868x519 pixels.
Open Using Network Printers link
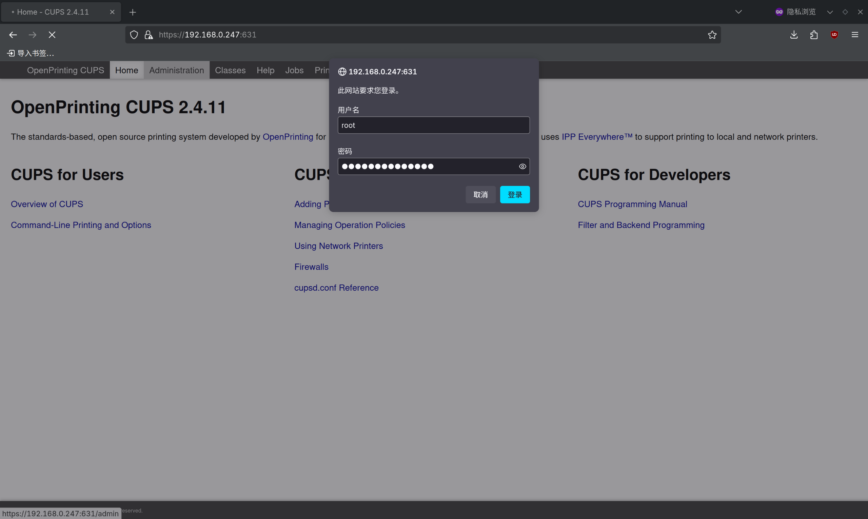338,246
